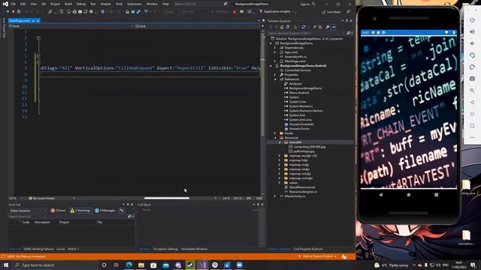Image resolution: width=481 pixels, height=270 pixels.
Task: Select MainActivity.cs file
Action: (295, 196)
